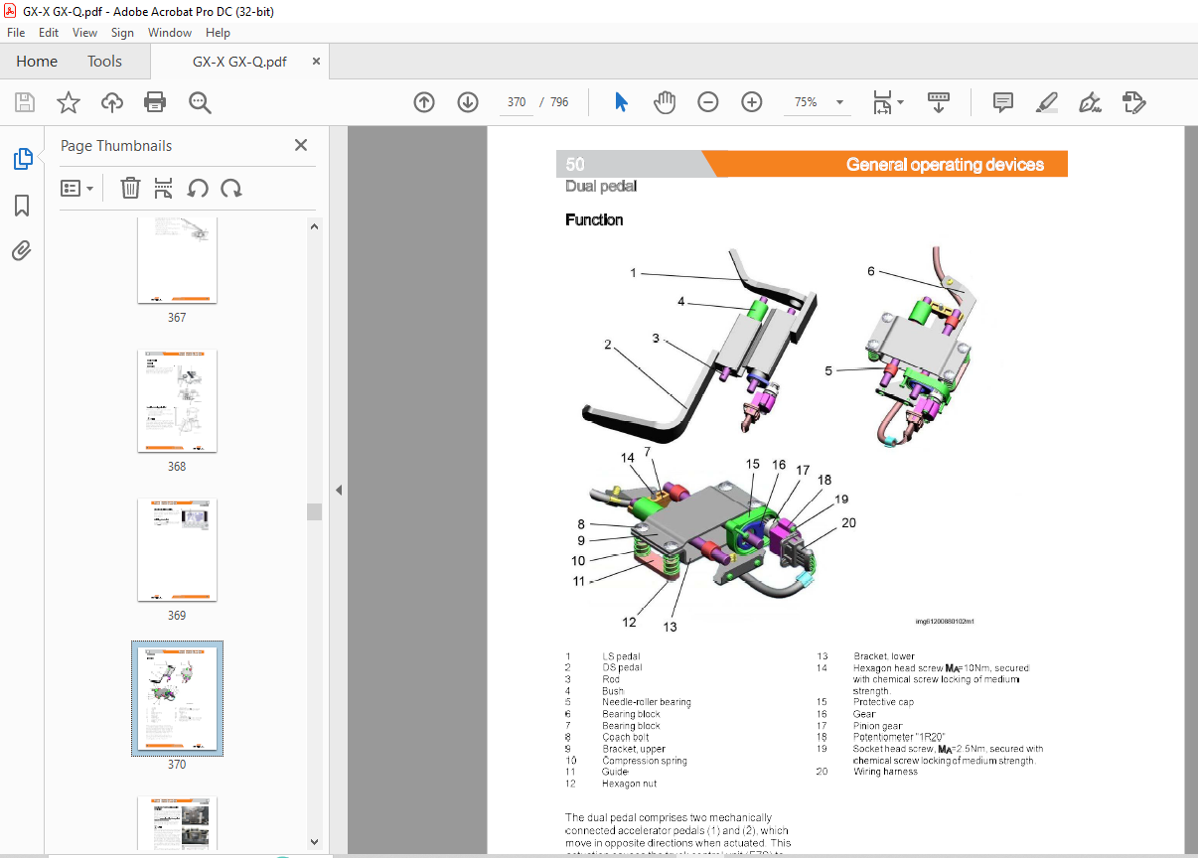Open thumbnail options dropdown menu

click(x=76, y=188)
